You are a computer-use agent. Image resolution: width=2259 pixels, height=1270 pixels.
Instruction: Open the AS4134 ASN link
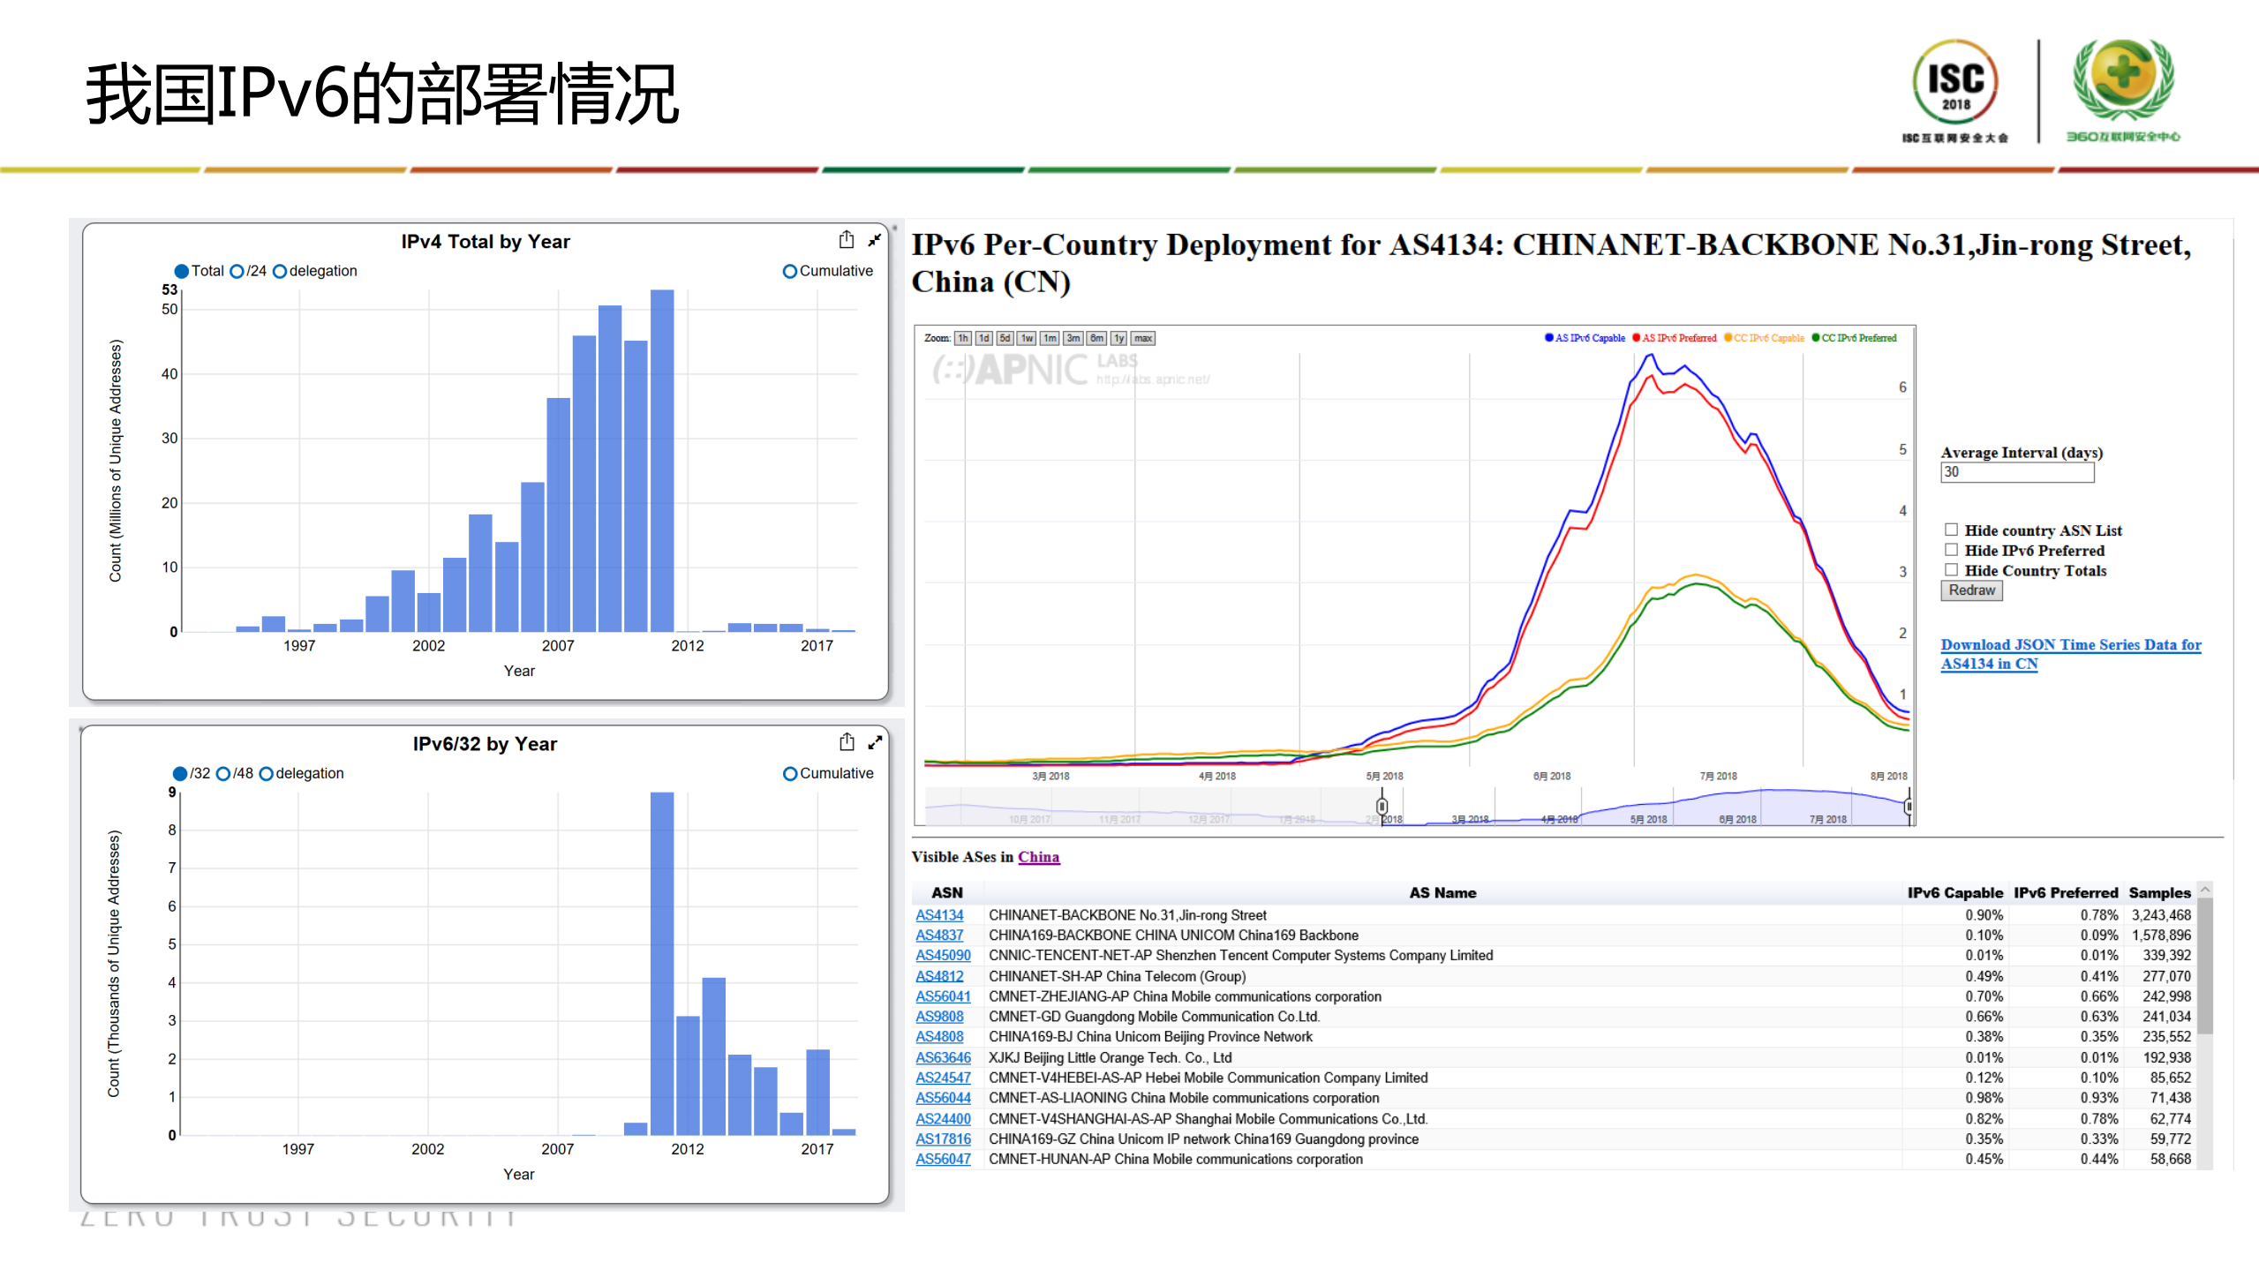point(940,915)
